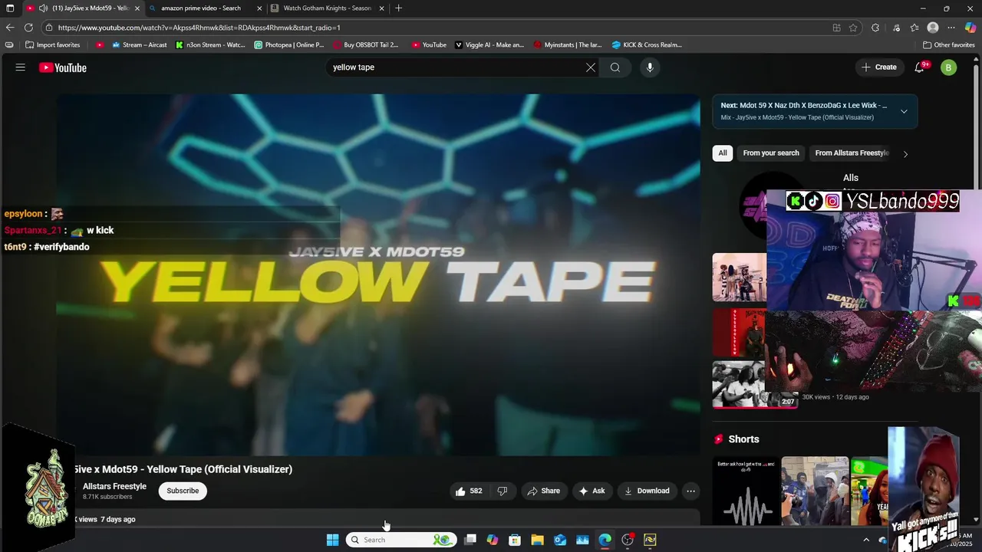982x552 pixels.
Task: Click the Shorts section heading
Action: (x=743, y=439)
